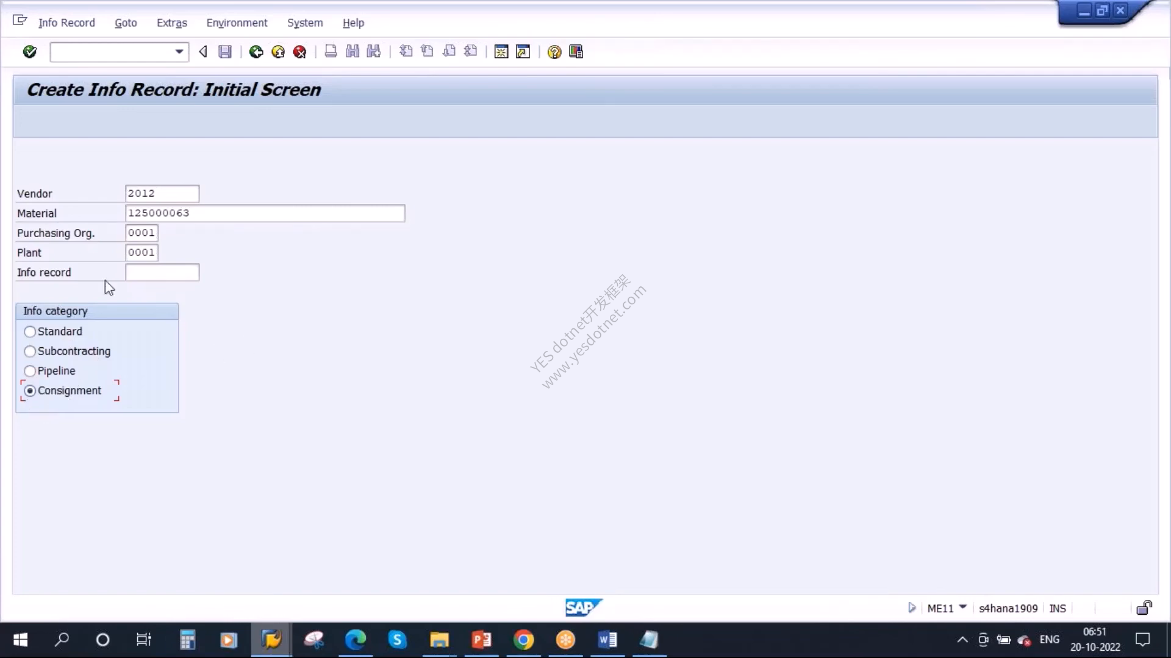Viewport: 1171px width, 658px height.
Task: Click the yellow Help question-mark icon
Action: 554,52
